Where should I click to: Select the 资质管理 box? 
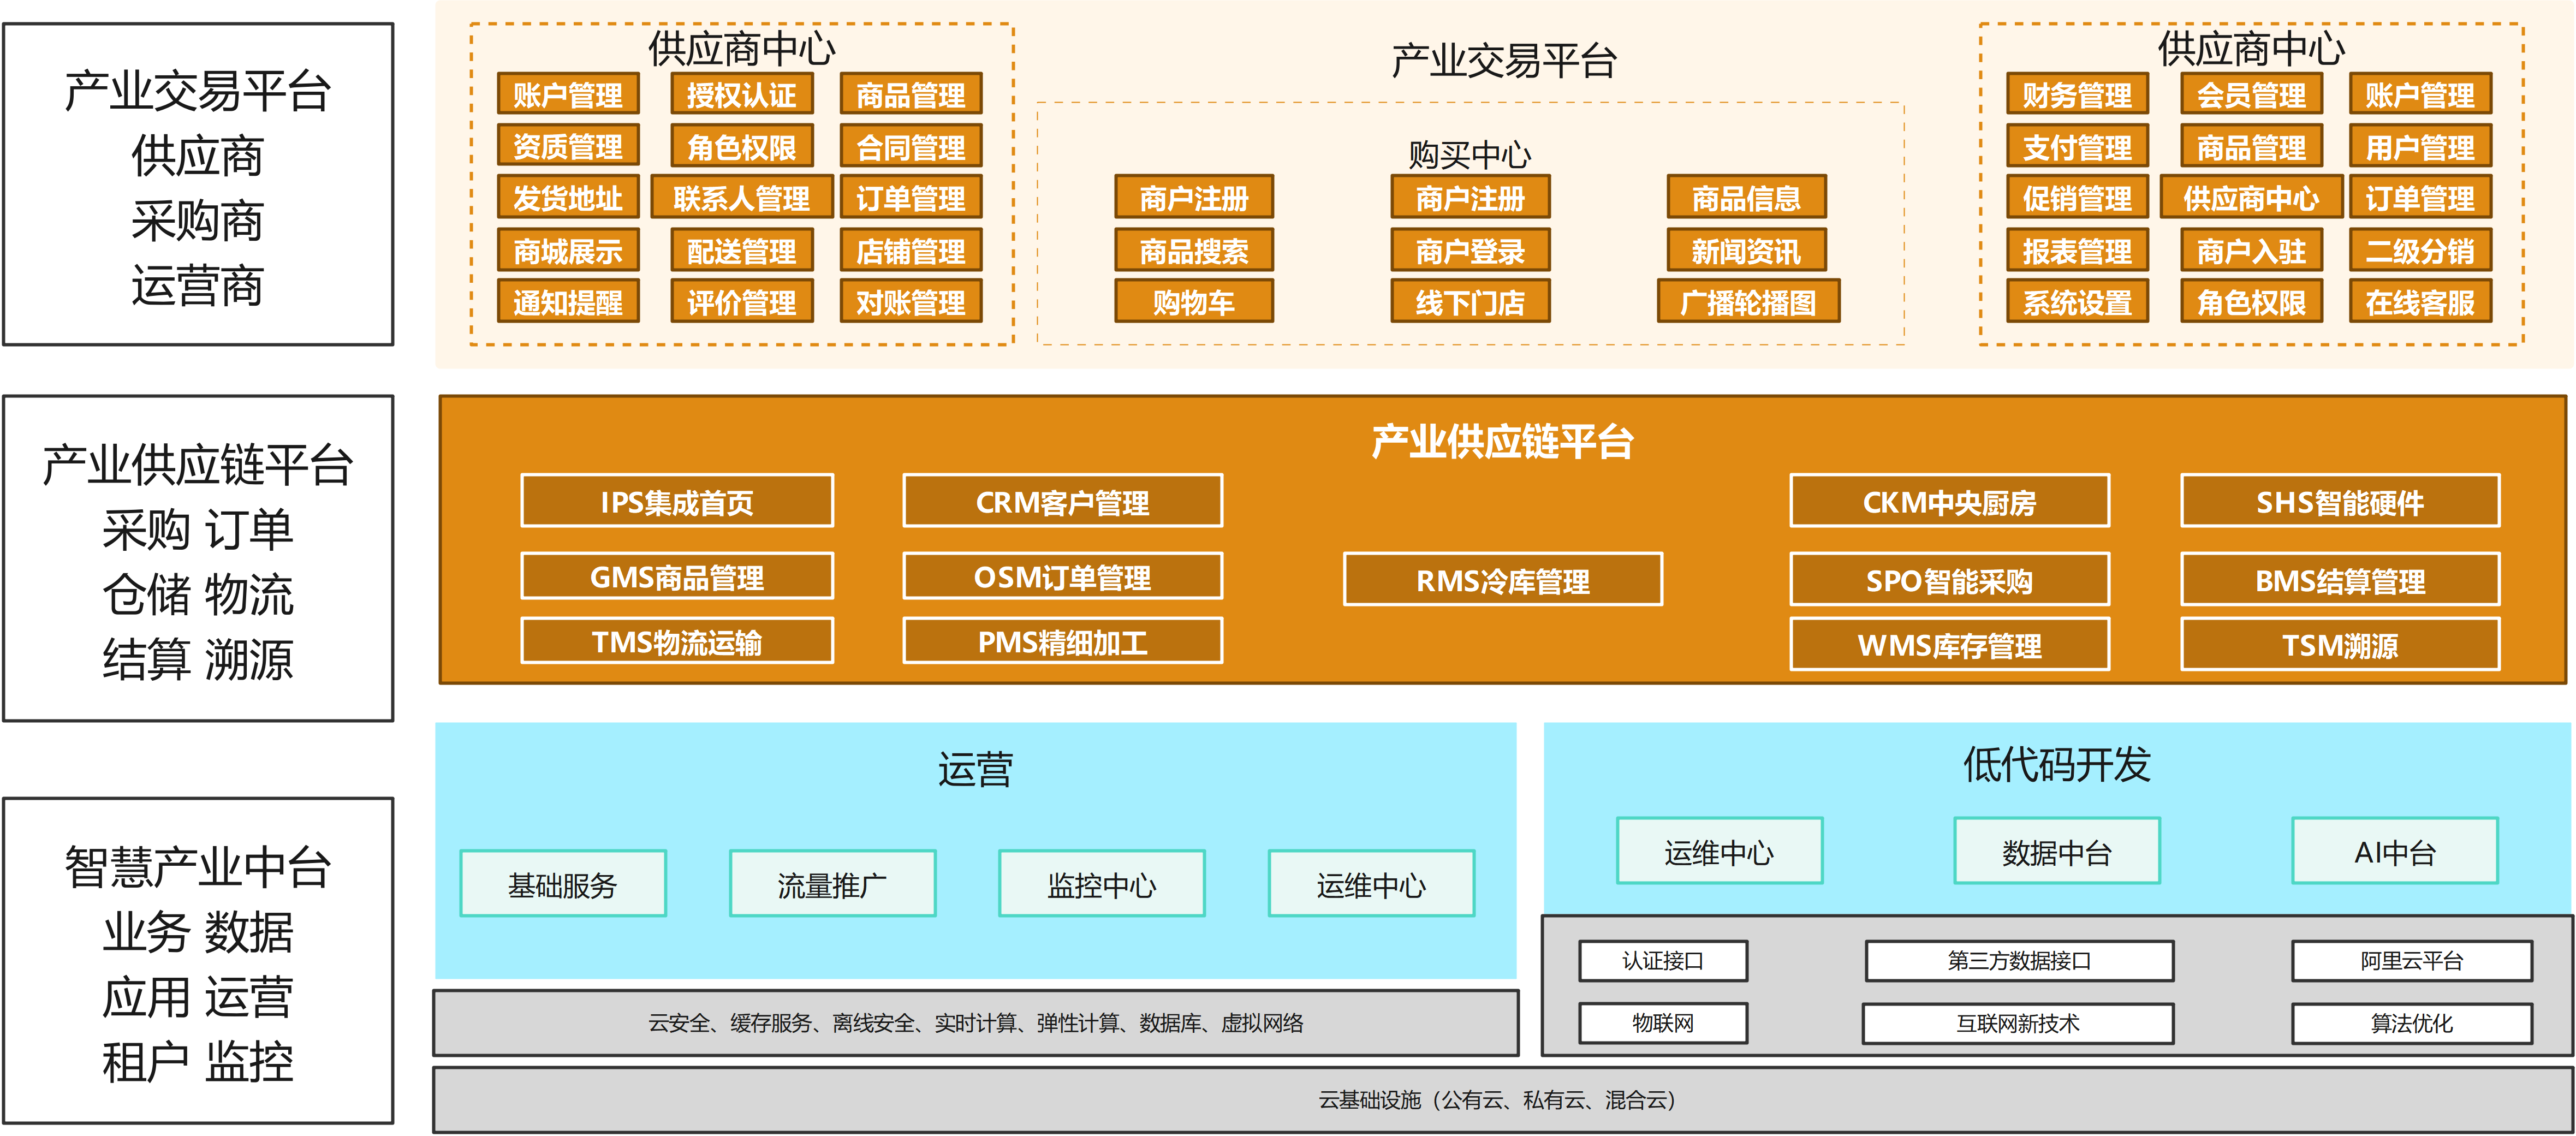[x=568, y=146]
